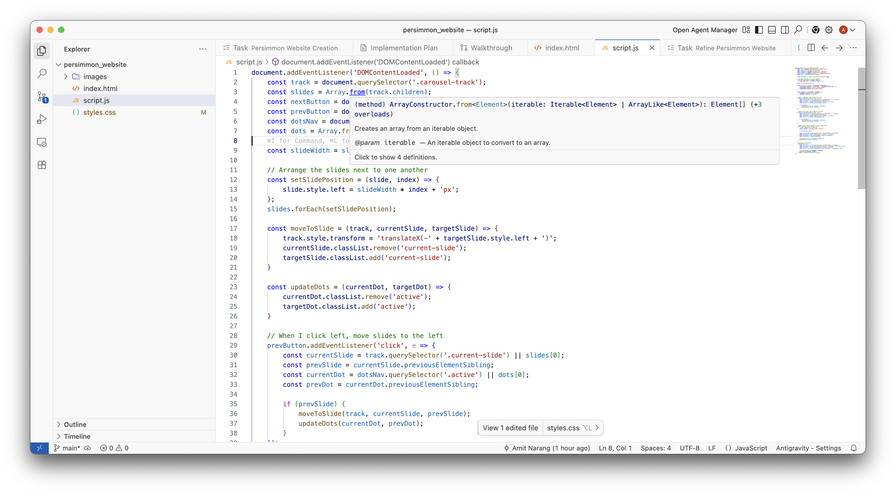Expand the Timeline section
The height and width of the screenshot is (494, 896).
[x=77, y=437]
